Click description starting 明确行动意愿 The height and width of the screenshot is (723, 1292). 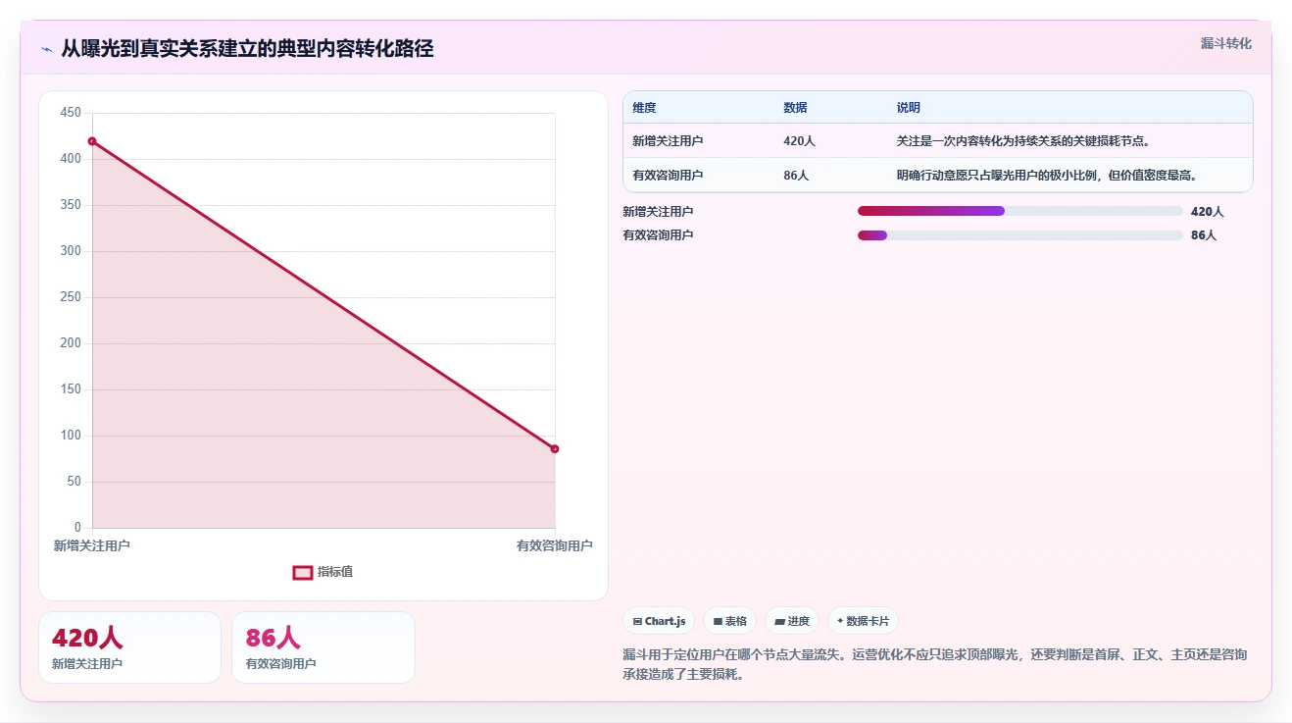pos(1047,176)
